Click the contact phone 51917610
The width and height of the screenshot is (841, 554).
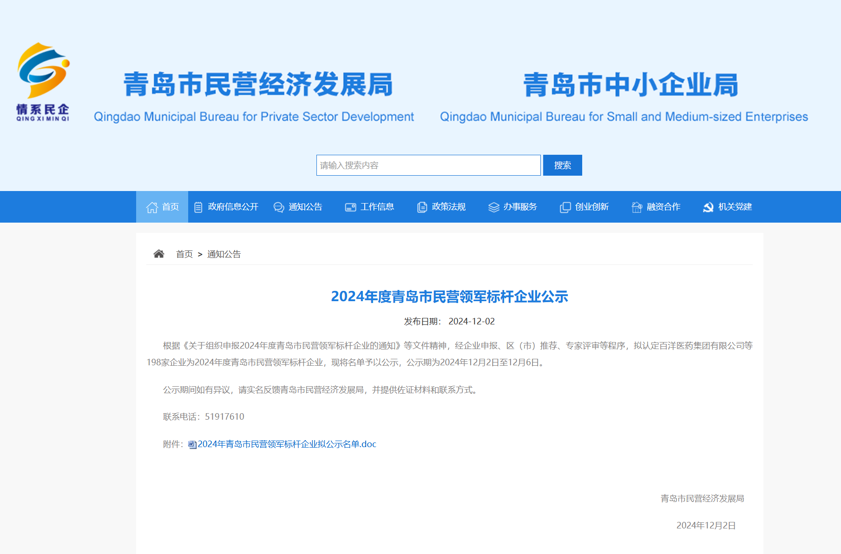[x=224, y=416]
